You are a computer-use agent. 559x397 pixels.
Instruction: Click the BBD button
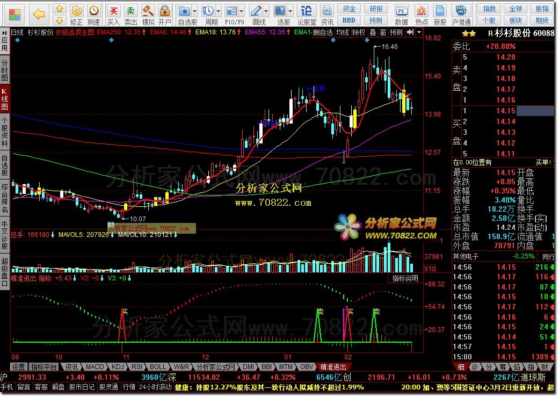[349, 20]
